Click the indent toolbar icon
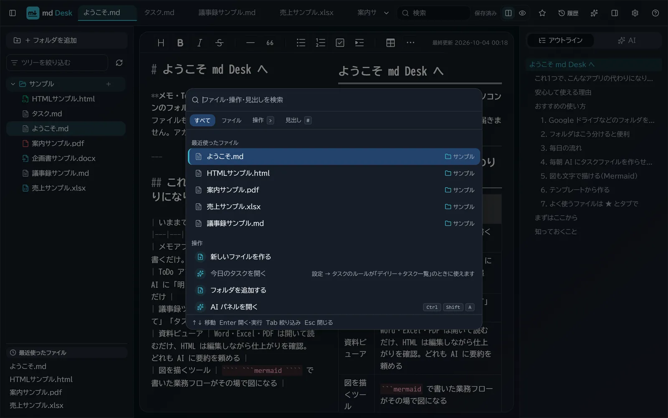The image size is (668, 418). [x=359, y=43]
